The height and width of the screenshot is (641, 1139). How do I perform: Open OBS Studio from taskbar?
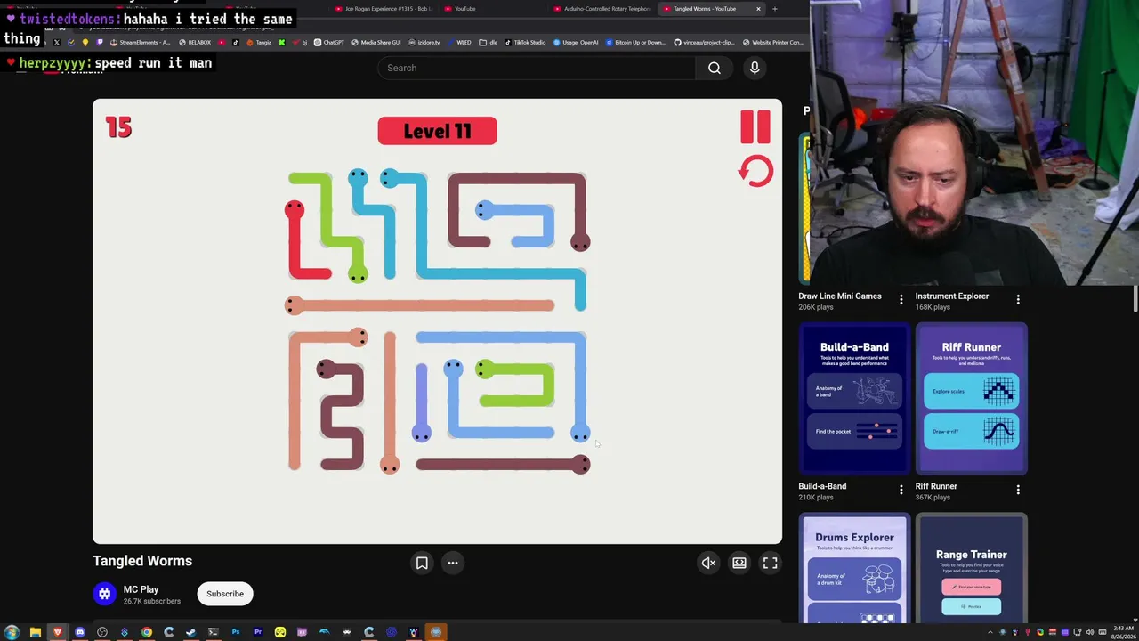(102, 632)
